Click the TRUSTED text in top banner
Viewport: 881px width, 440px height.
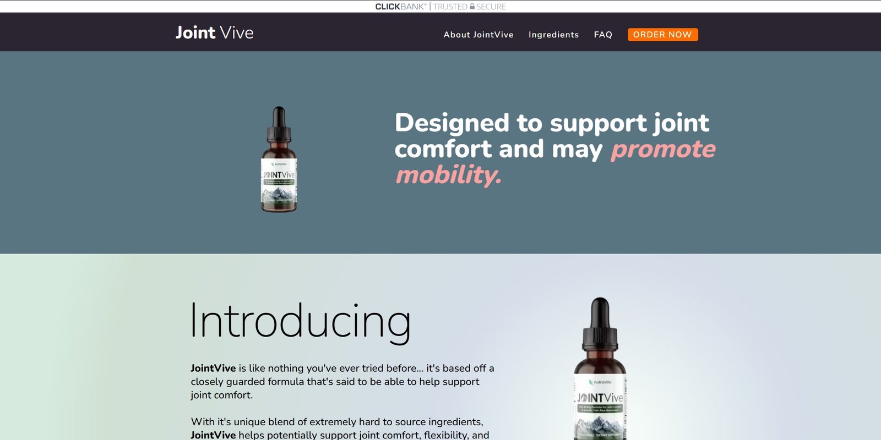[450, 7]
